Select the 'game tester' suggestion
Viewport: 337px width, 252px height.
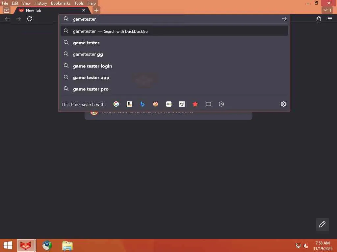(174, 43)
